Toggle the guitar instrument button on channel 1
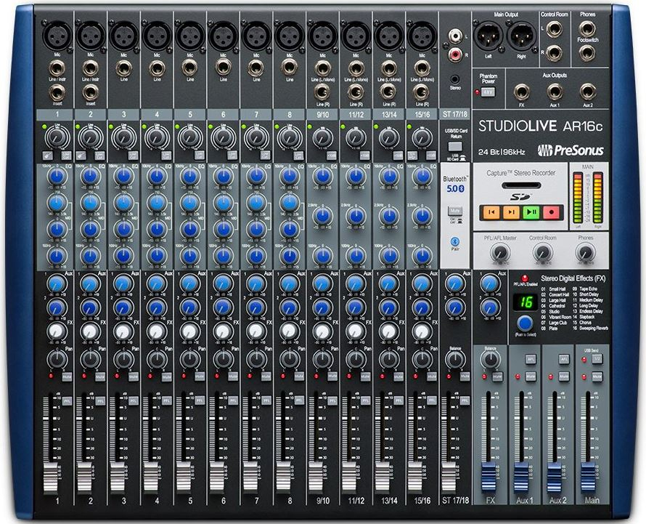Screen dimensions: 646x524 click(47, 156)
